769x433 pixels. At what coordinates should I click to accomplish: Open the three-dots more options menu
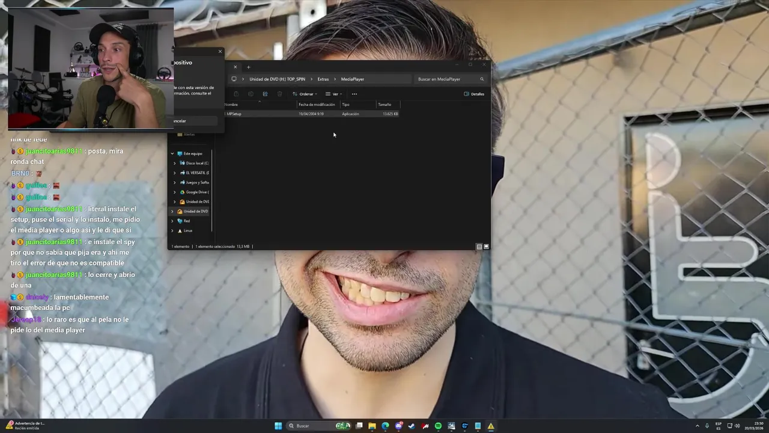pyautogui.click(x=354, y=94)
